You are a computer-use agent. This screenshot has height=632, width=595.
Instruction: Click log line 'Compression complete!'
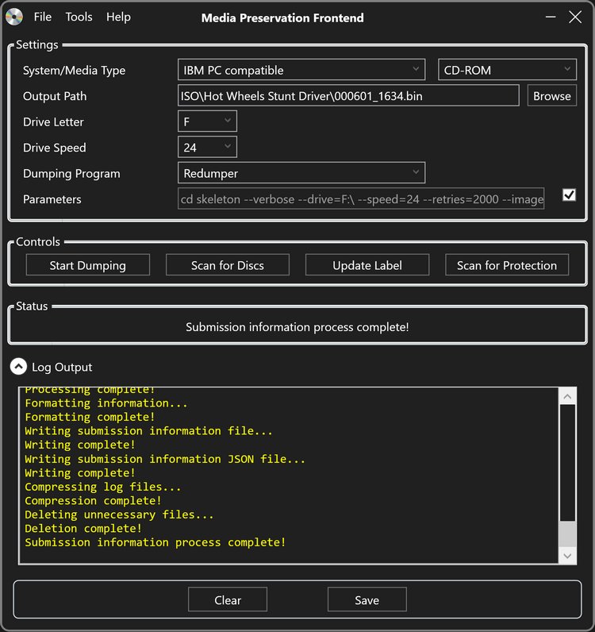coord(93,501)
